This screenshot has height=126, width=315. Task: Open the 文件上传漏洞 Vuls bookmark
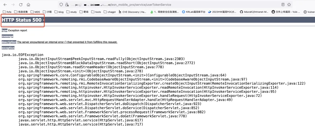pyautogui.click(x=286, y=12)
